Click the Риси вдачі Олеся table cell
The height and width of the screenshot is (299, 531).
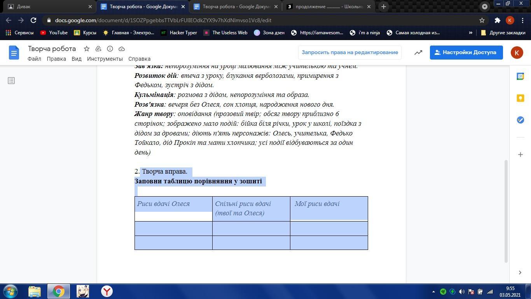[x=173, y=209]
